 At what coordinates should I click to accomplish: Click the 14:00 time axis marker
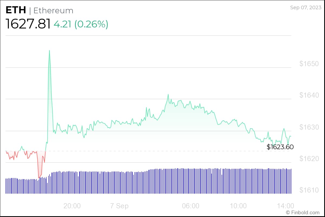(x=286, y=206)
